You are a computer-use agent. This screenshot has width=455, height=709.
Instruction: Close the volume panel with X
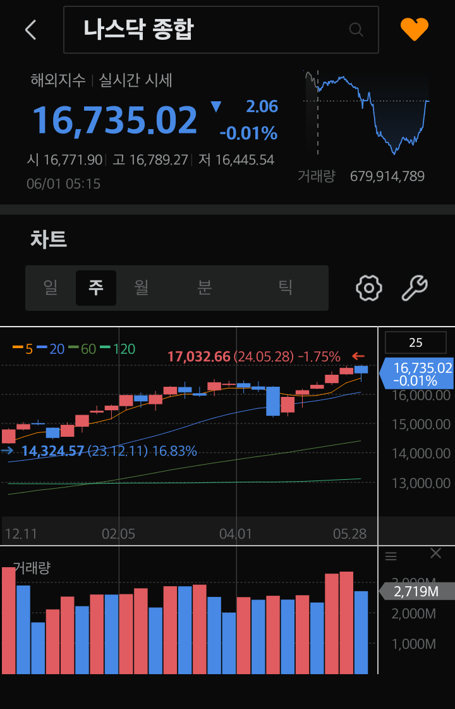tap(435, 553)
